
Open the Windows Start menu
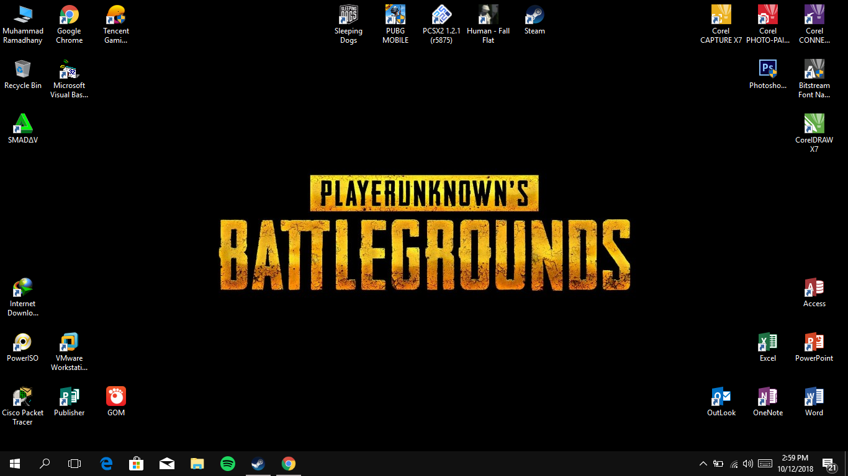15,464
